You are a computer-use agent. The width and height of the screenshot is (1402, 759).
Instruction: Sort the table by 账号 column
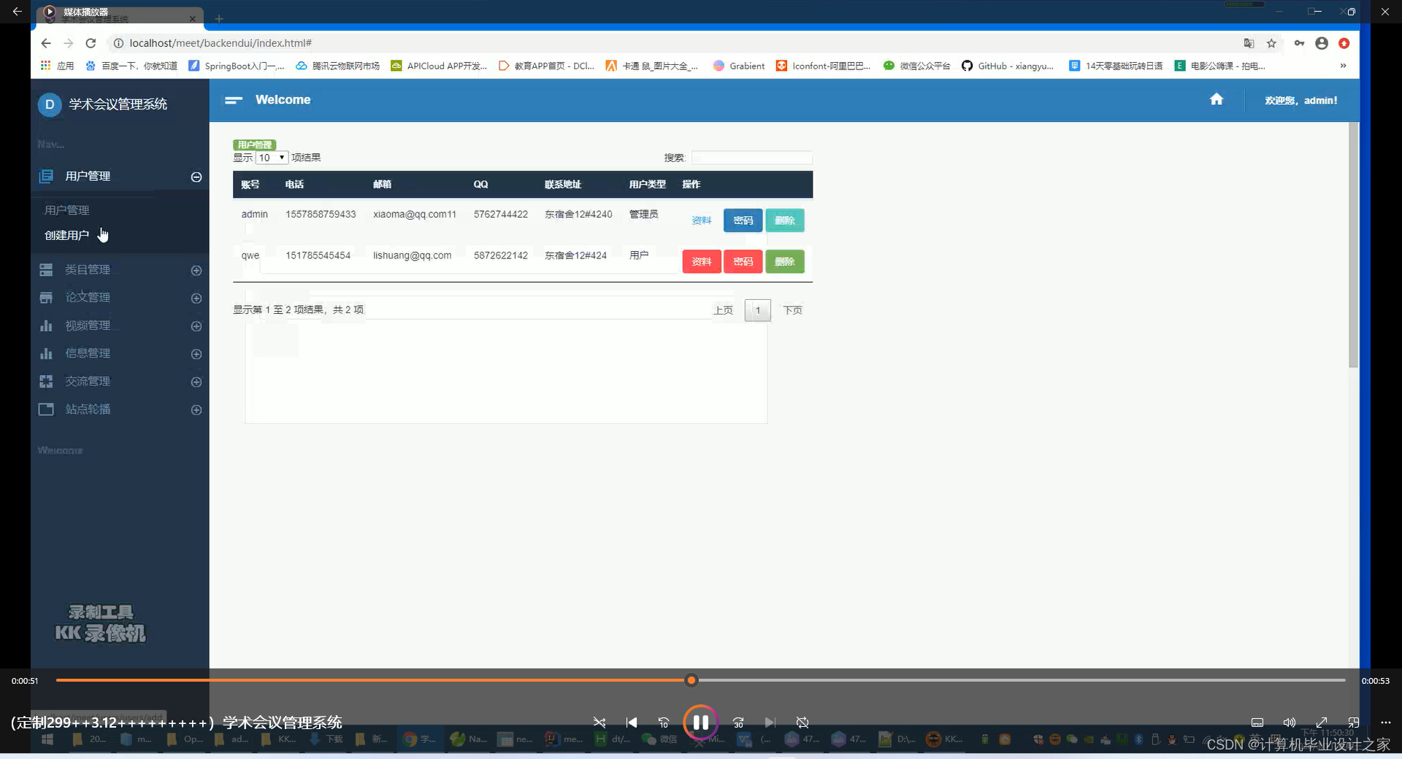click(x=250, y=185)
